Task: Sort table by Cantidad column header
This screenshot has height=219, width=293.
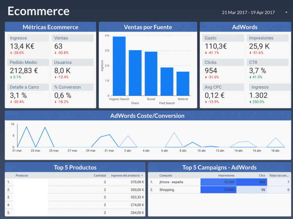Action: coord(100,175)
